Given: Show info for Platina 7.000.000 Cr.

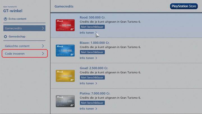Looking at the screenshot, I should coord(88,109).
